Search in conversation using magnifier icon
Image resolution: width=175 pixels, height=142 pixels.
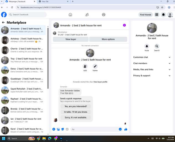point(157,46)
